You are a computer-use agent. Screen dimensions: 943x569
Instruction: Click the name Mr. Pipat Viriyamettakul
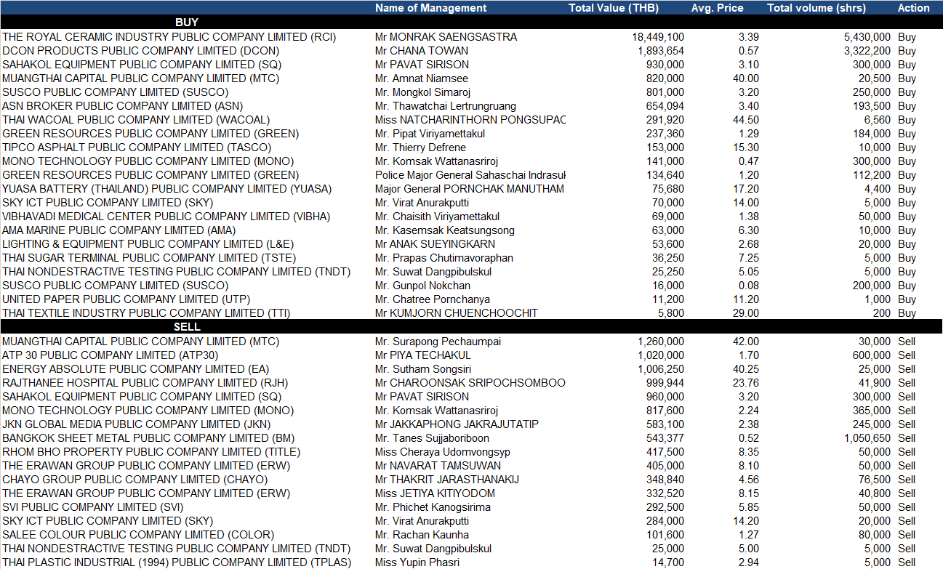430,133
